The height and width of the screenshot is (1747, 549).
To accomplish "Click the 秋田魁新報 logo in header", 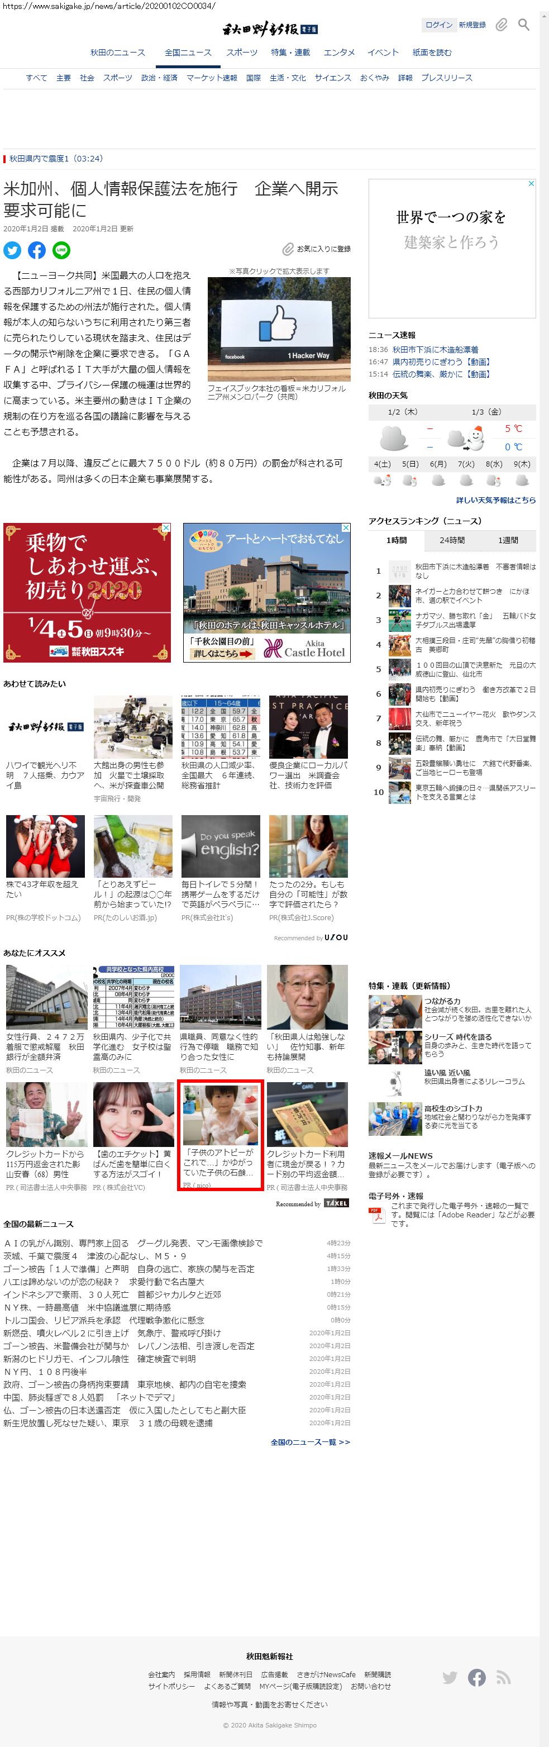I will 270,29.
